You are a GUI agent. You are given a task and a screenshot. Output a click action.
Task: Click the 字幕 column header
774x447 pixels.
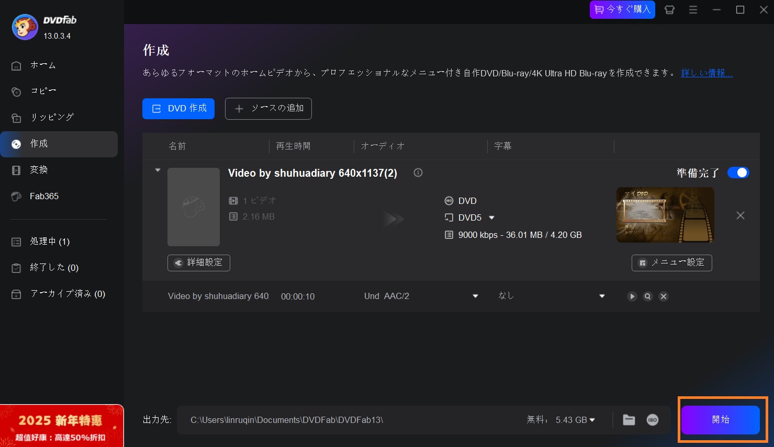tap(503, 146)
